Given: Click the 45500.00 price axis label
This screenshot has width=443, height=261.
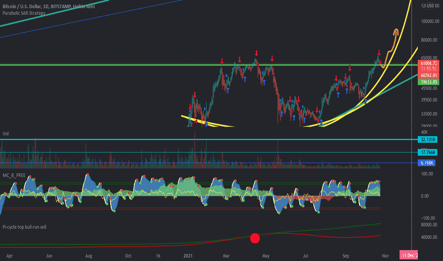Looking at the screenshot, I should (429, 88).
